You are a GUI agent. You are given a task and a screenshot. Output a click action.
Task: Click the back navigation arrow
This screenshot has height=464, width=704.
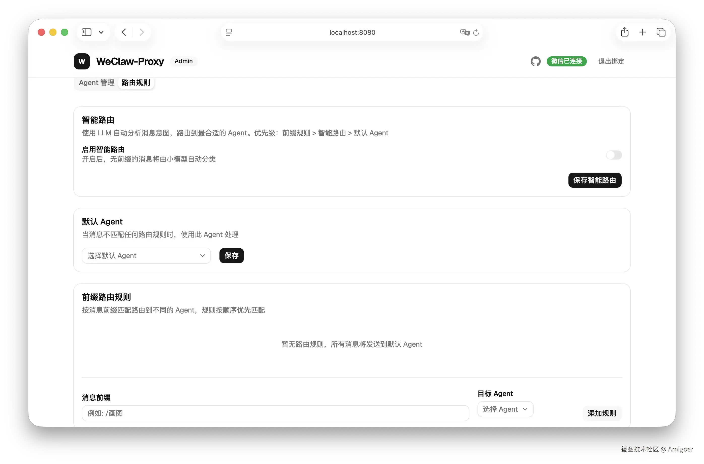coord(124,32)
